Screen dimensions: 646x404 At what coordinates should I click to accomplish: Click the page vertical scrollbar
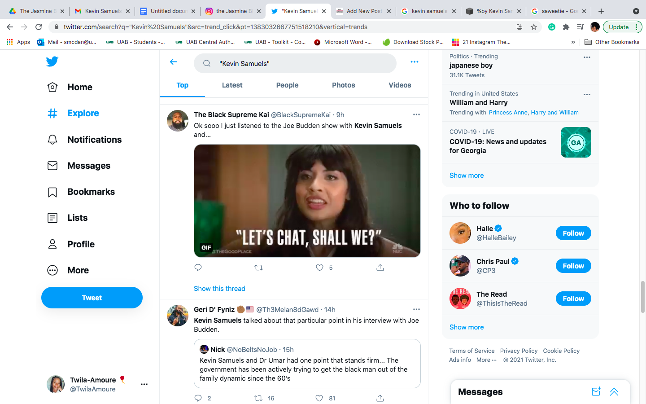pos(642,297)
